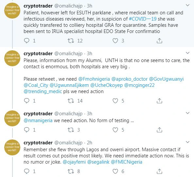Like the tweet with 6 likes

coord(115,171)
